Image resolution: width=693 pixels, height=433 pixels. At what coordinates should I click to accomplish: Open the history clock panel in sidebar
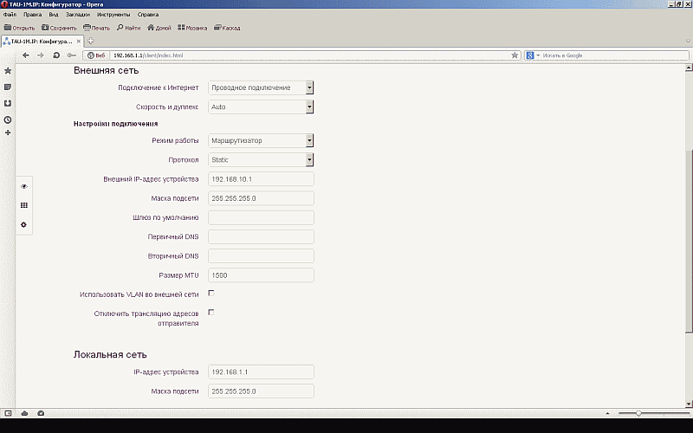tap(8, 120)
